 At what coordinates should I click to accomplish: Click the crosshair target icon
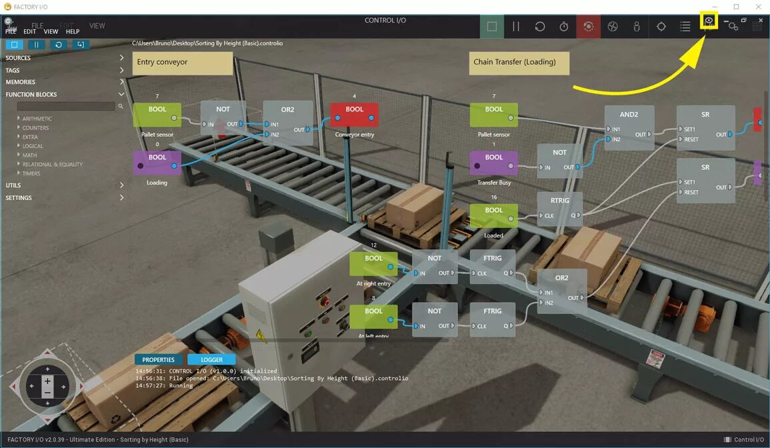pyautogui.click(x=661, y=27)
